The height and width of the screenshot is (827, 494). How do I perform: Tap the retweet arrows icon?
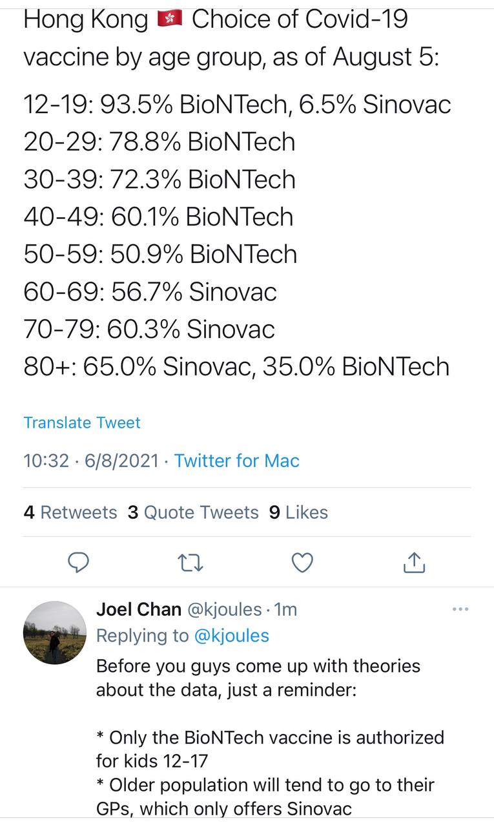[x=190, y=563]
